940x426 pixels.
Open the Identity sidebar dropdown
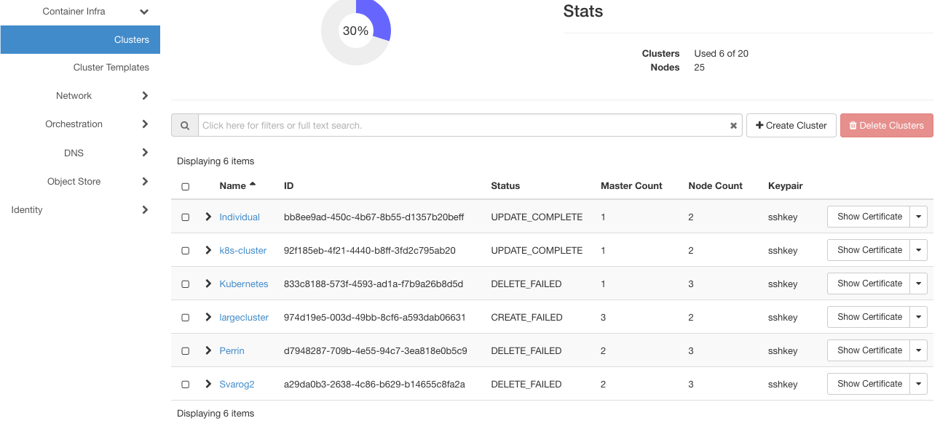[x=145, y=209]
